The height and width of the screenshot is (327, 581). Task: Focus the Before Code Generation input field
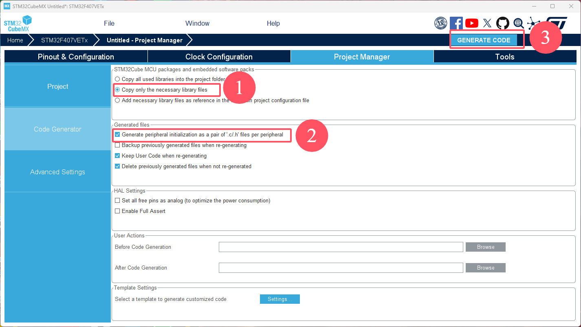coord(341,247)
